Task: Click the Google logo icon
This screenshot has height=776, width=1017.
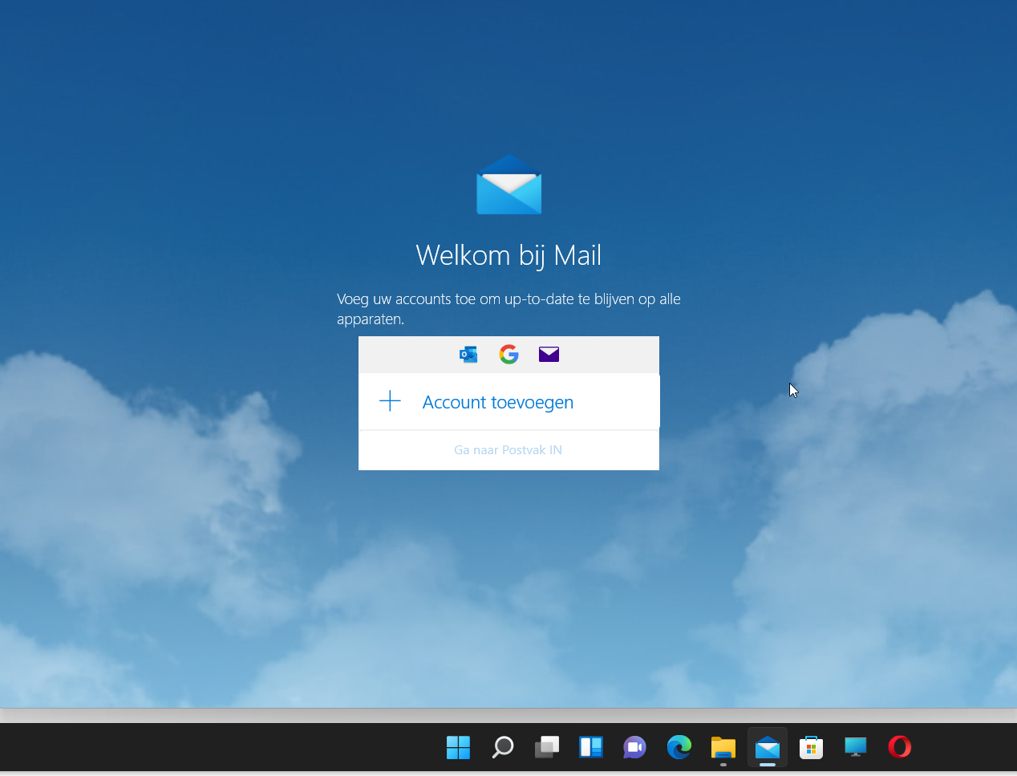Action: [508, 355]
